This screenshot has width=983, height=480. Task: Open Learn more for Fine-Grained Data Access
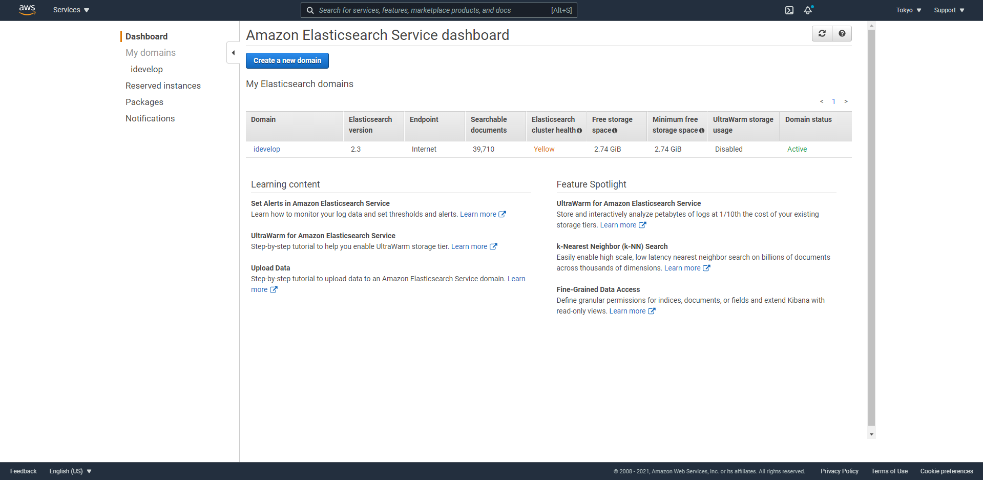[x=632, y=311]
